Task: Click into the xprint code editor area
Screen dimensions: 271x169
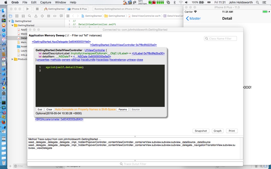Action: 100,86
